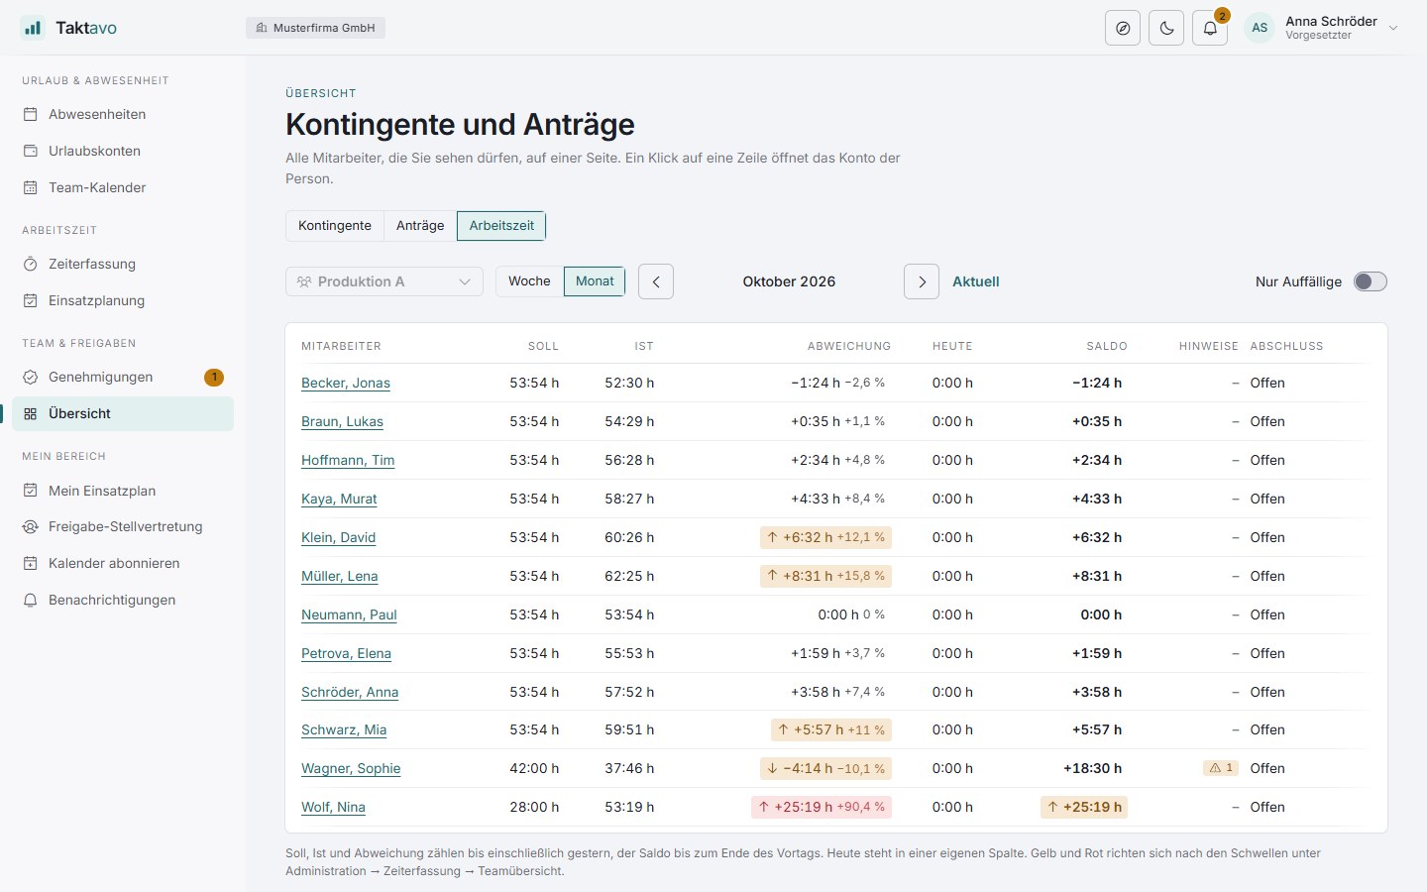The image size is (1427, 892).
Task: Open the account of Wolf, Nina
Action: click(333, 807)
